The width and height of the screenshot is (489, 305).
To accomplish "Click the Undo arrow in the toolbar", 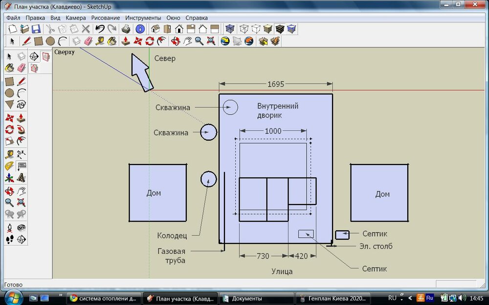I will (x=100, y=28).
